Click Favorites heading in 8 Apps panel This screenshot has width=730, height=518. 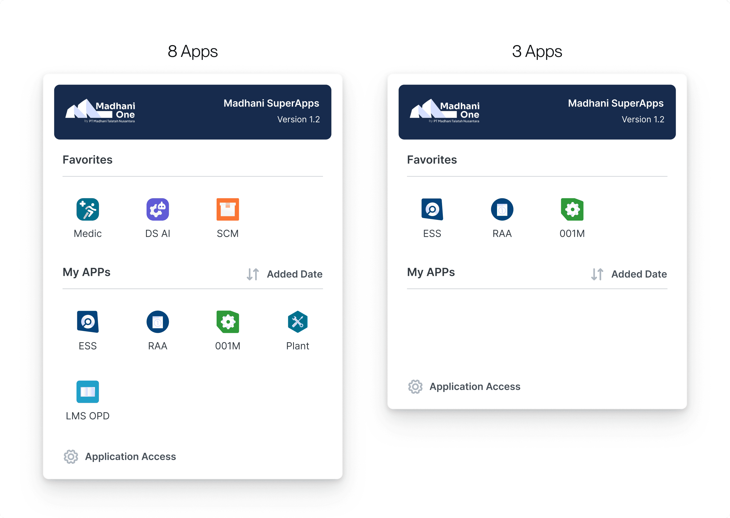(x=87, y=160)
